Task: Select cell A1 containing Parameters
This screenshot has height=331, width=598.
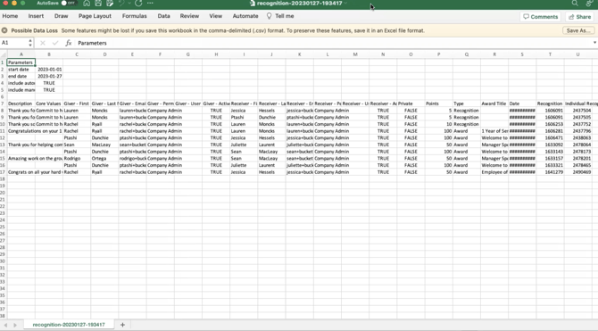Action: pos(21,62)
